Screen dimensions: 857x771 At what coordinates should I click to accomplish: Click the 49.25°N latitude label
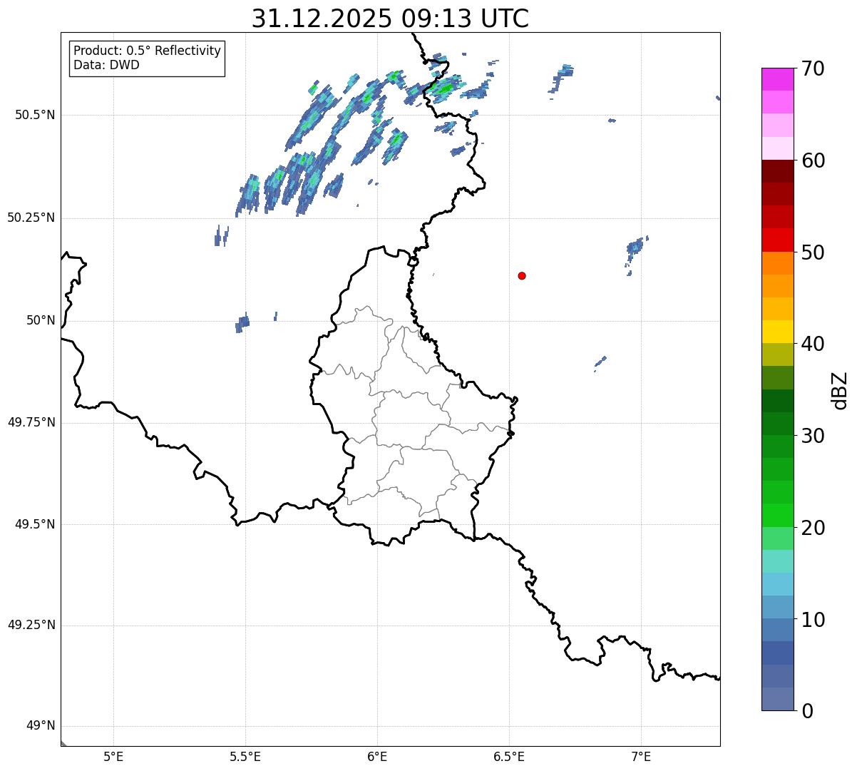[x=31, y=625]
